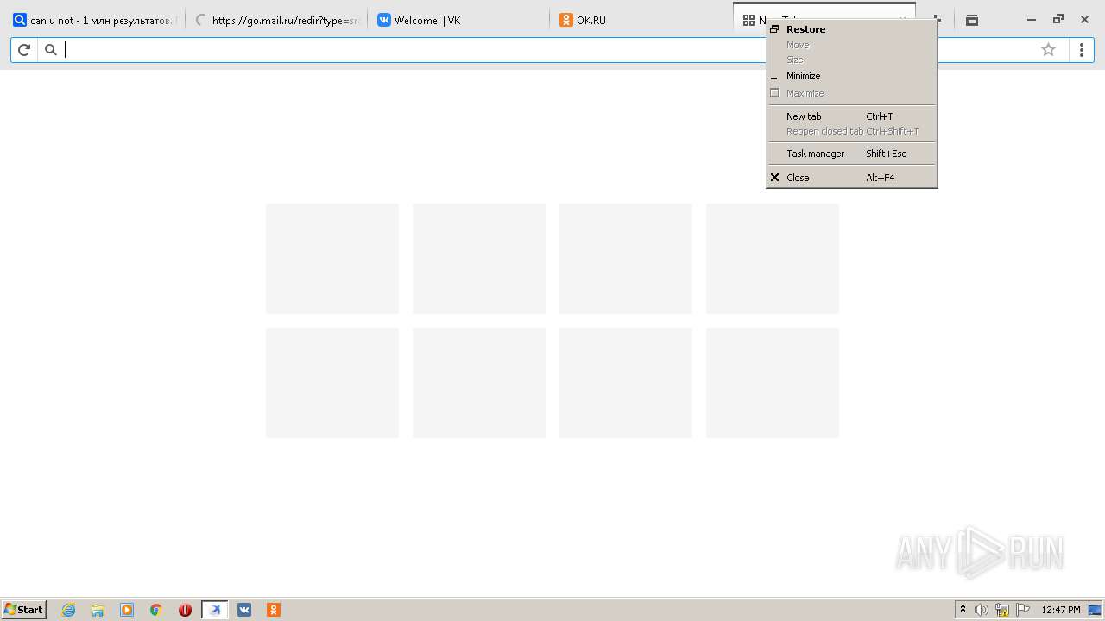
Task: Switch to the go.mail.ru redirect tab
Action: click(276, 20)
